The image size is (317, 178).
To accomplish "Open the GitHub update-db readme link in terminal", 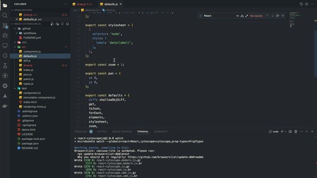I will pos(165,157).
